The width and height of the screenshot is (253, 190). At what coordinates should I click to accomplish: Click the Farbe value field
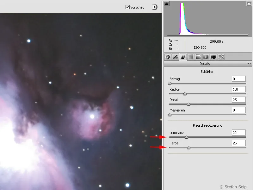(x=239, y=143)
